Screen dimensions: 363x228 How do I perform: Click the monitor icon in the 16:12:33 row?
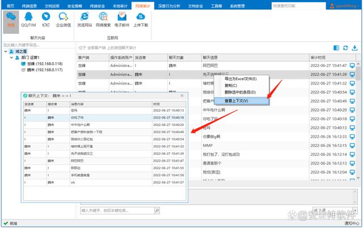pos(352,137)
